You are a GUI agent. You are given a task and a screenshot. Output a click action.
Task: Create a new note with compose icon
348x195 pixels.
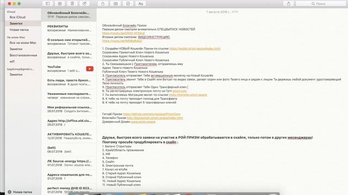click(85, 4)
